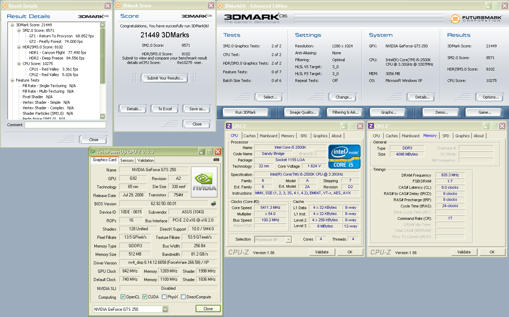Click Submit Your Results button
Image resolution: width=509 pixels, height=317 pixels.
(x=165, y=78)
